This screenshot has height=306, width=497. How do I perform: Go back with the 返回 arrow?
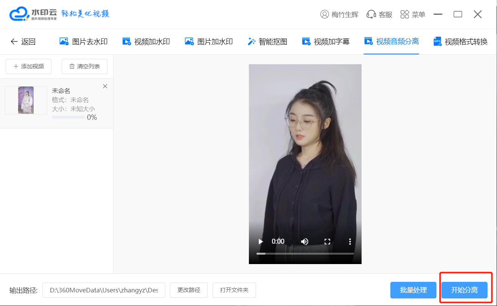[23, 42]
